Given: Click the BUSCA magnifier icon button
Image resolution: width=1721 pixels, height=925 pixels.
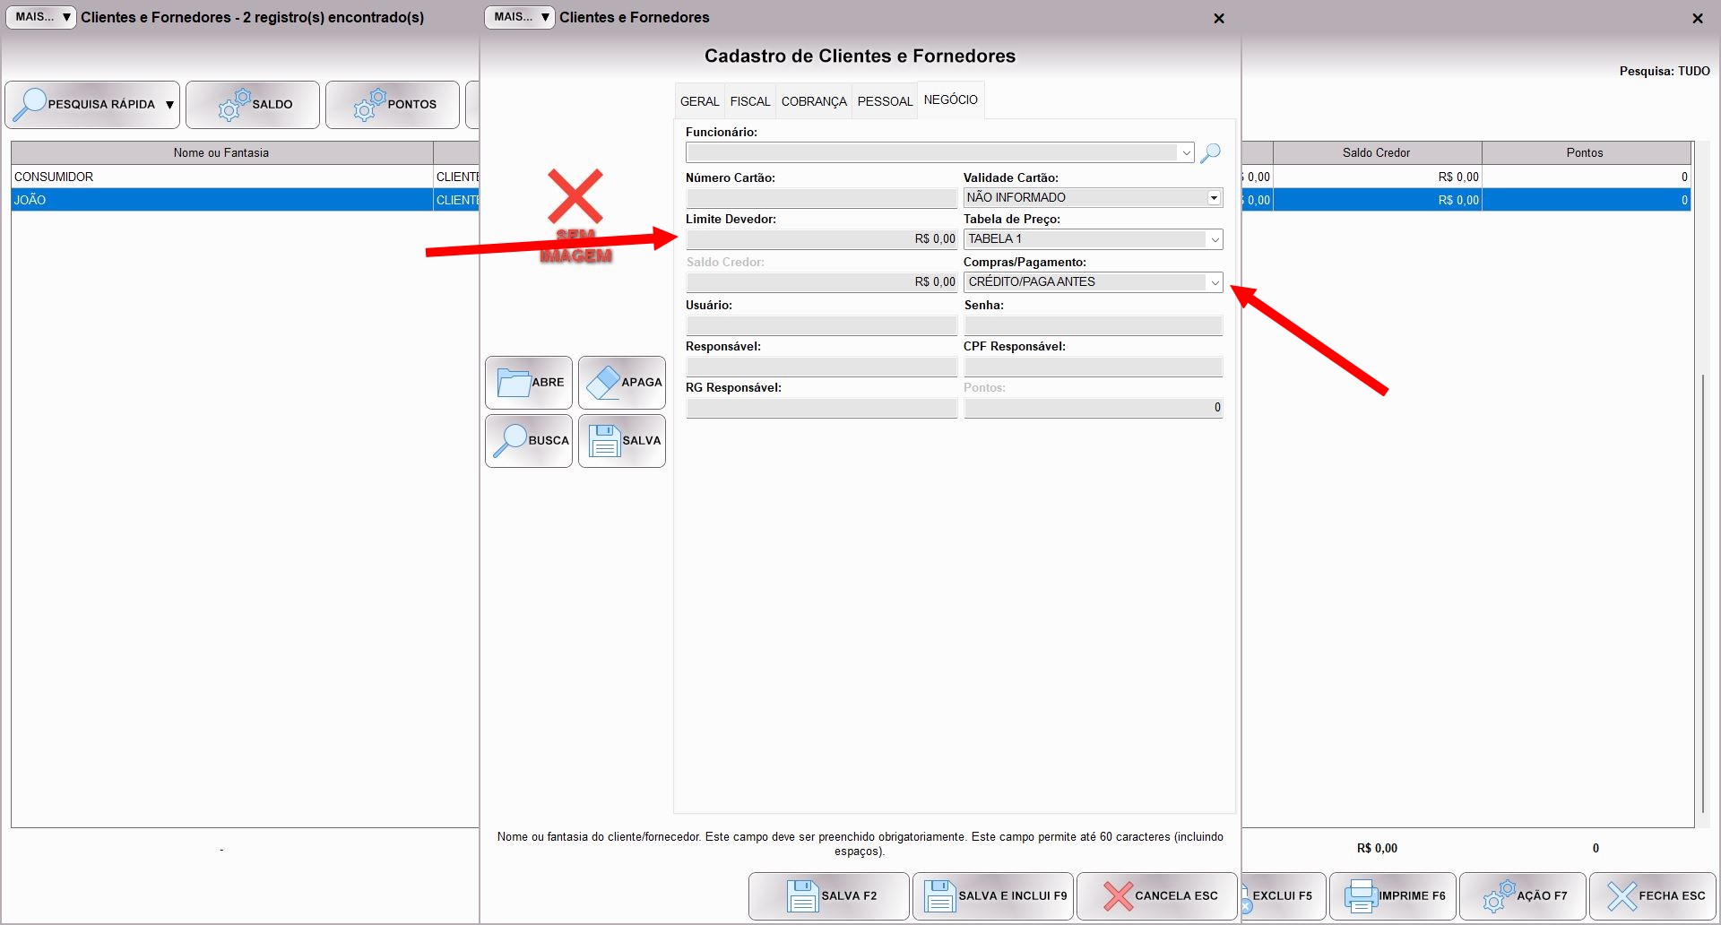Looking at the screenshot, I should tap(529, 441).
